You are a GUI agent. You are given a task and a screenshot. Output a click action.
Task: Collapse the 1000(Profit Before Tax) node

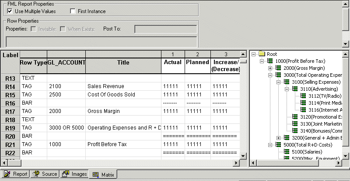pos(262,61)
